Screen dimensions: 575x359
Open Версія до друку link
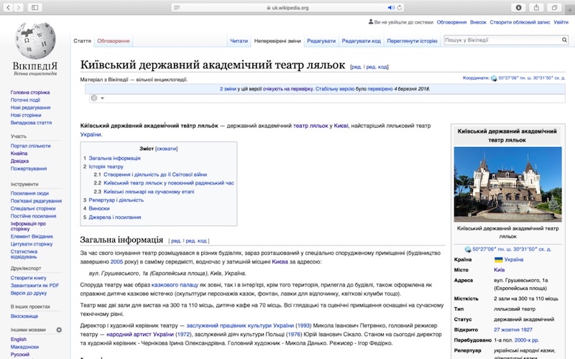[29, 293]
